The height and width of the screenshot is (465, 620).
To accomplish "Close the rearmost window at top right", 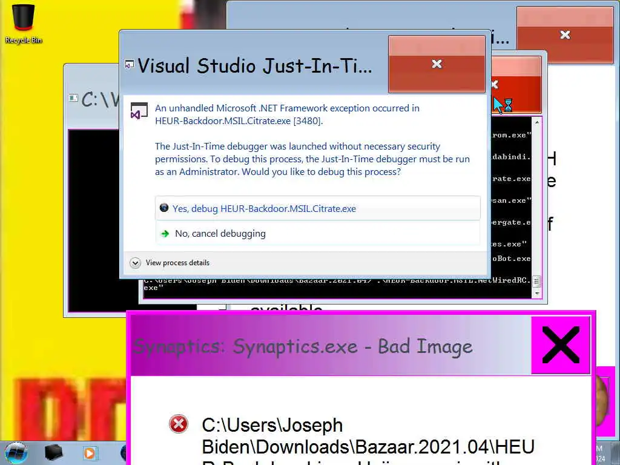I will (x=565, y=35).
